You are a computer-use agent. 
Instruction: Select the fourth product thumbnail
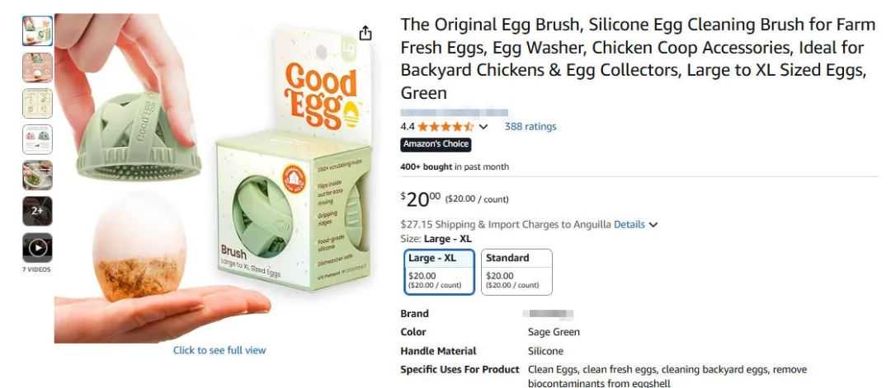click(37, 139)
